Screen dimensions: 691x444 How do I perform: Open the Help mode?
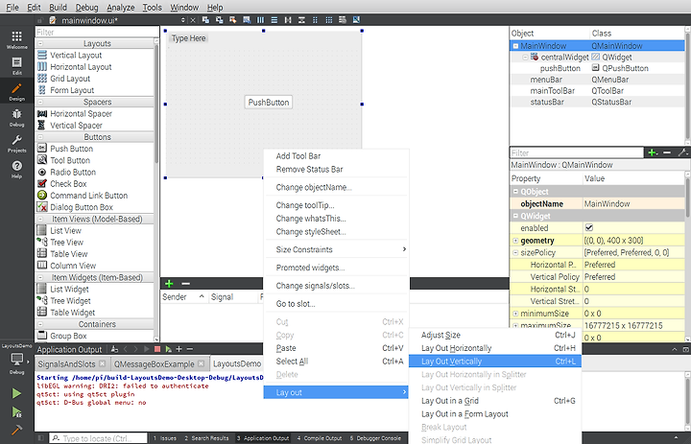(x=16, y=169)
